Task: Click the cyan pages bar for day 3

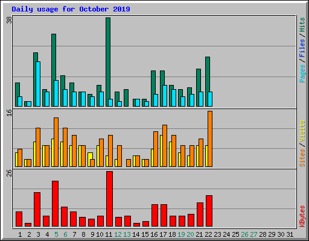Action: tap(38, 84)
